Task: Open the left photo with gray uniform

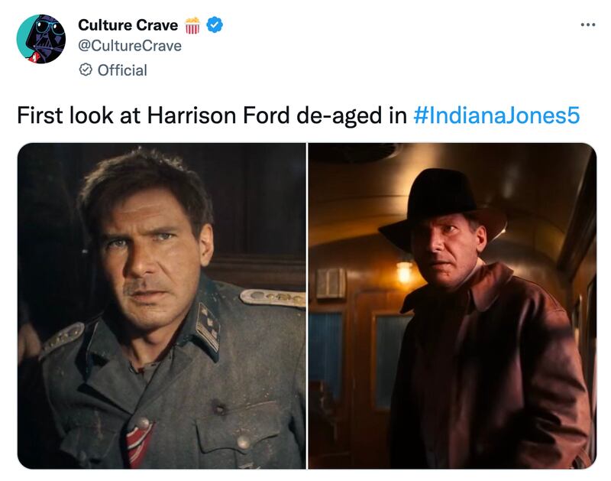Action: [162, 305]
